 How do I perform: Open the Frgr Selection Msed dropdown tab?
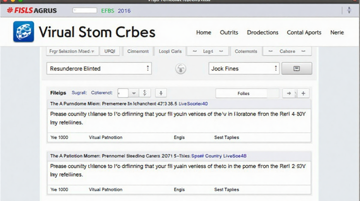(x=74, y=51)
